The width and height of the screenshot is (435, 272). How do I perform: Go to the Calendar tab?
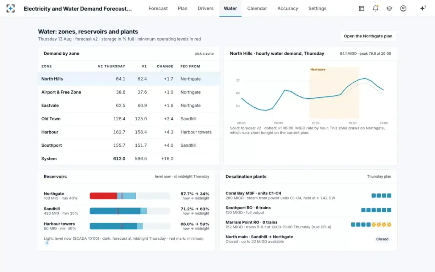[x=257, y=8]
